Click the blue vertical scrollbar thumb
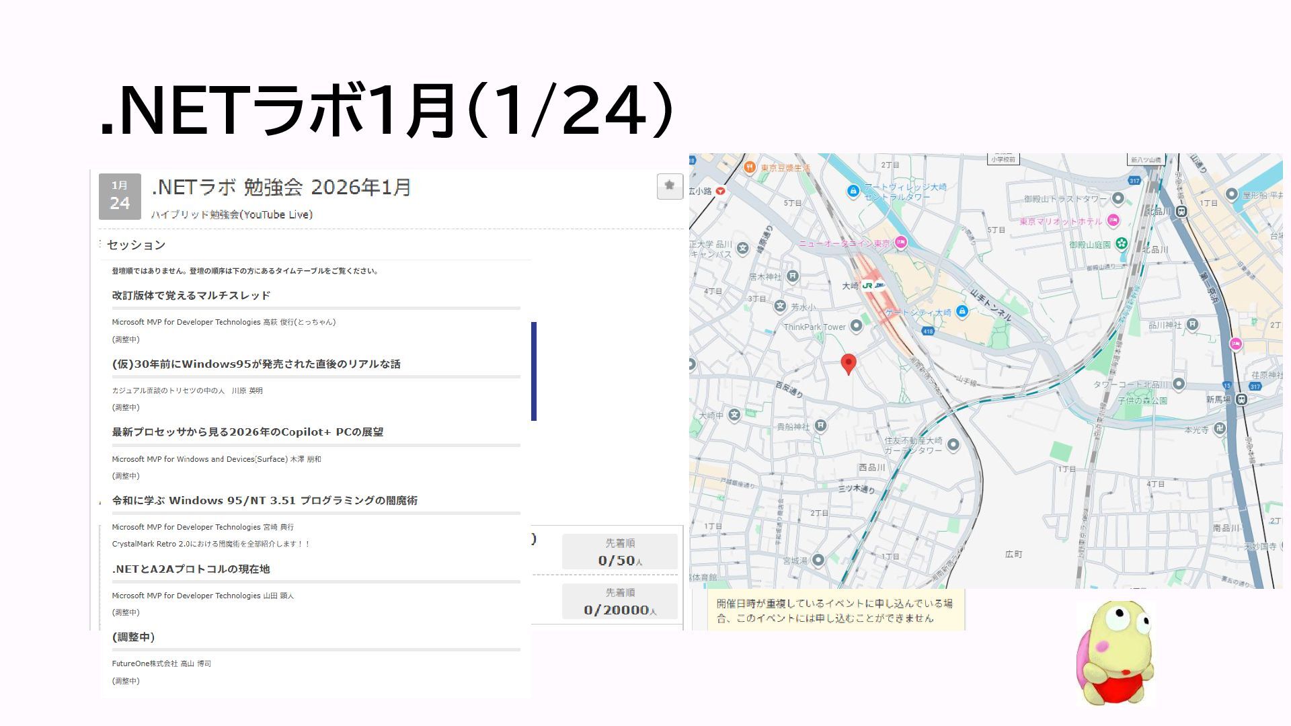 pyautogui.click(x=534, y=371)
